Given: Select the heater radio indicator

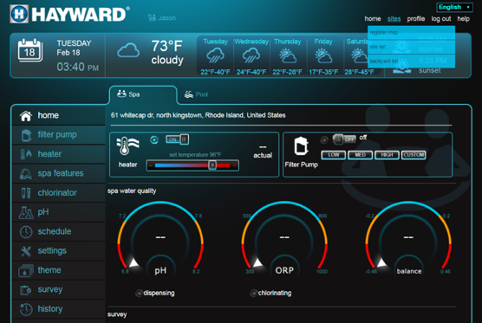Looking at the screenshot, I should pos(154,140).
